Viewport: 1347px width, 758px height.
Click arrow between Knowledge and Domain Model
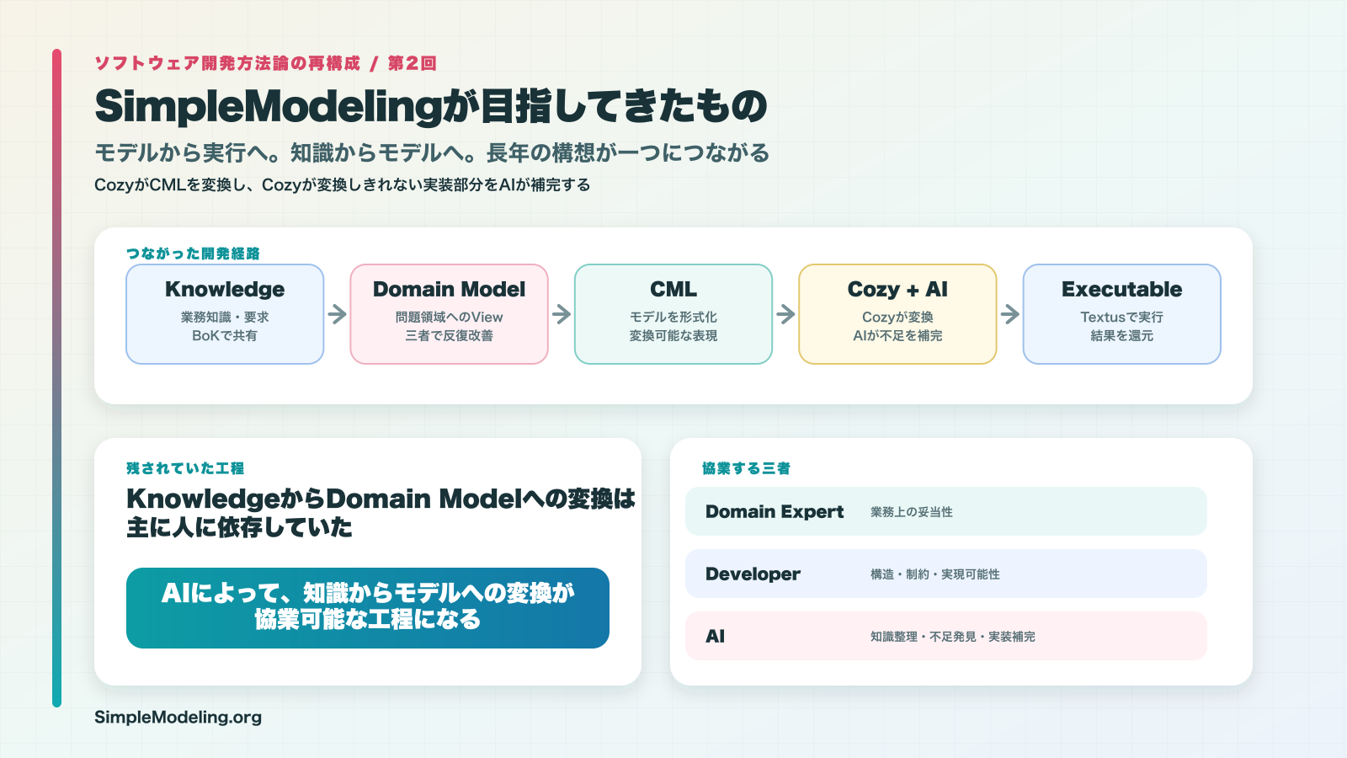tap(338, 314)
